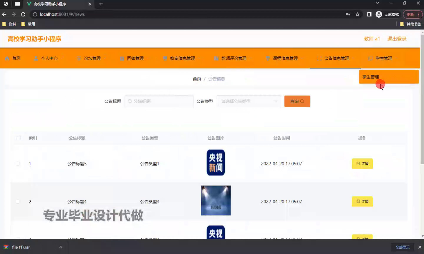Open 央视新闻 image of 公告标题5

(216, 163)
